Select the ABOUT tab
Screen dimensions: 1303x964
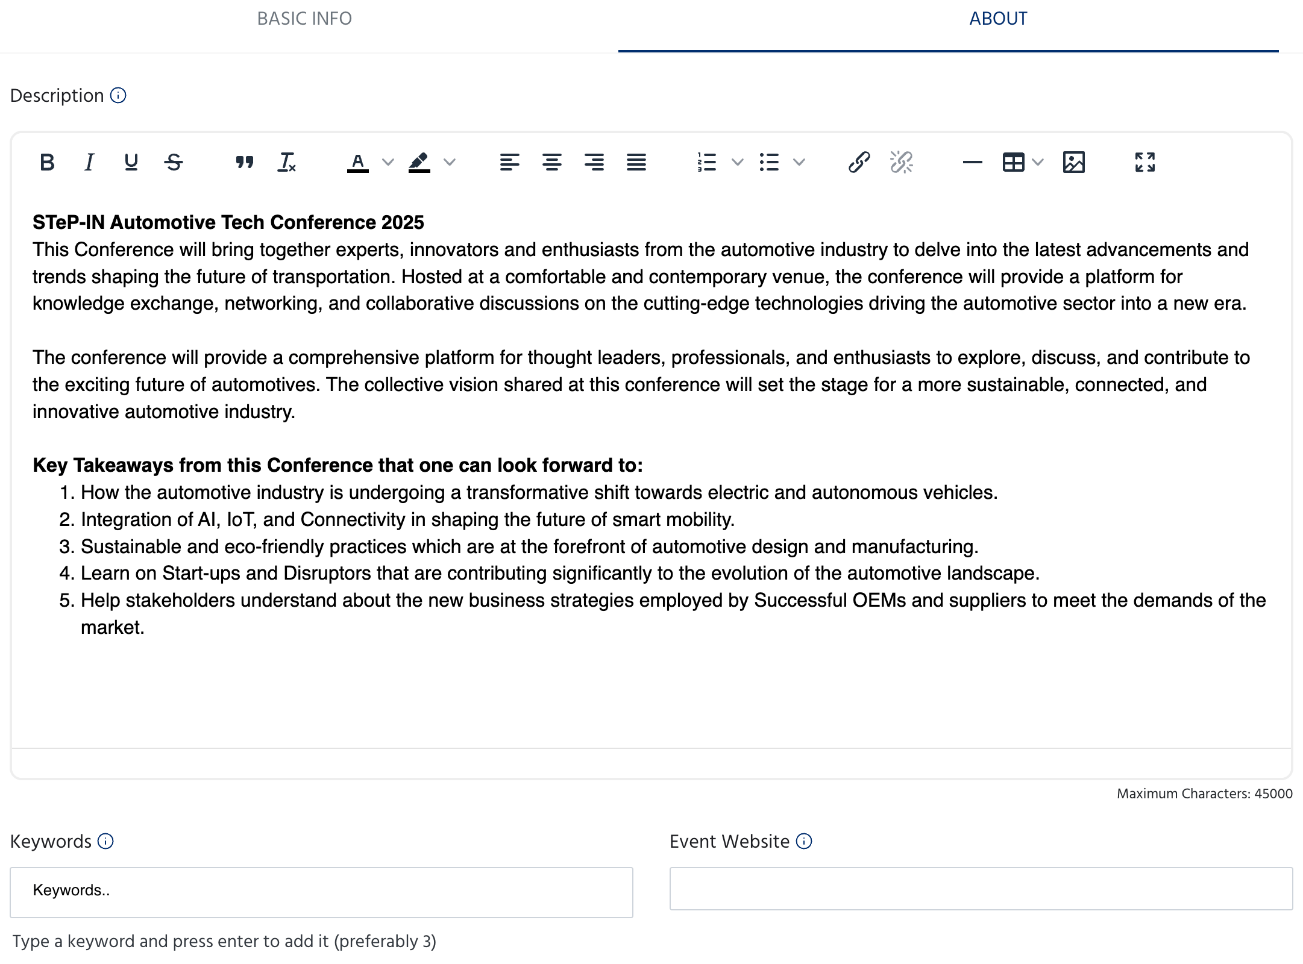click(x=998, y=19)
